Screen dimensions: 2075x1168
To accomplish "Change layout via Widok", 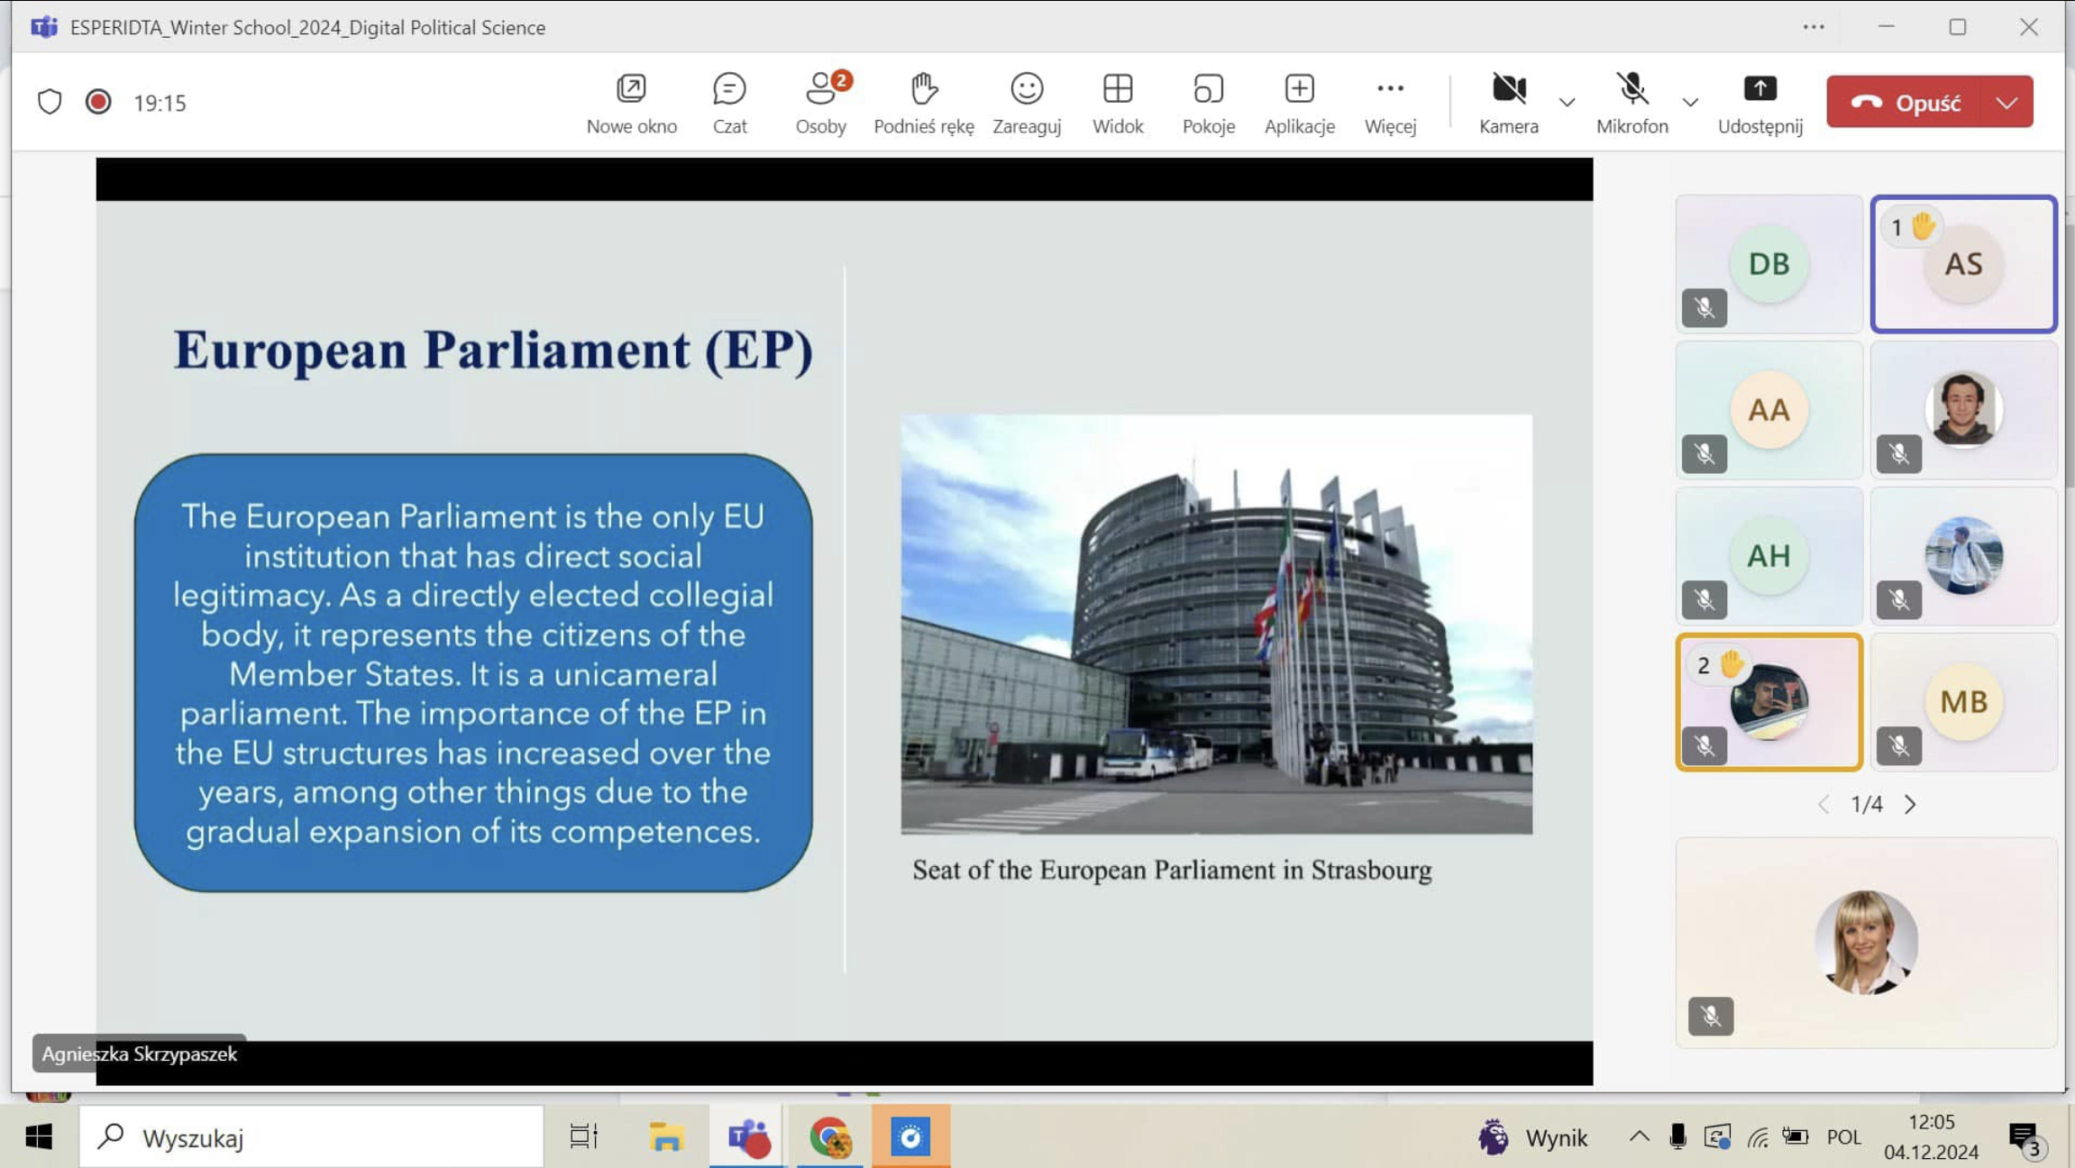I will click(1118, 103).
